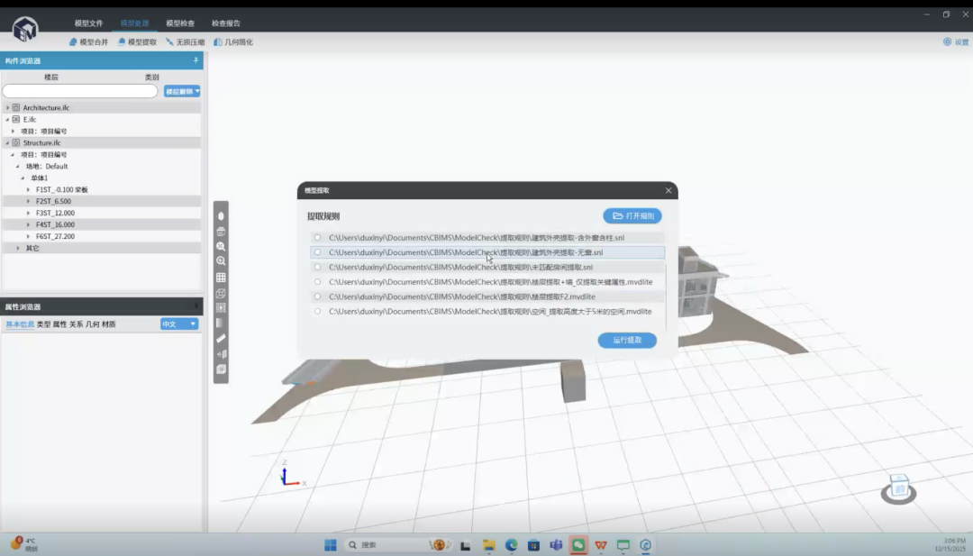Select the 建筑外壳提取-无窗.snl rule radio
973x556 pixels.
[318, 252]
